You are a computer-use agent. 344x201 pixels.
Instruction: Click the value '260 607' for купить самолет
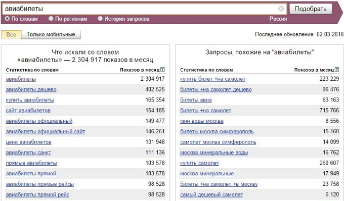point(329,163)
